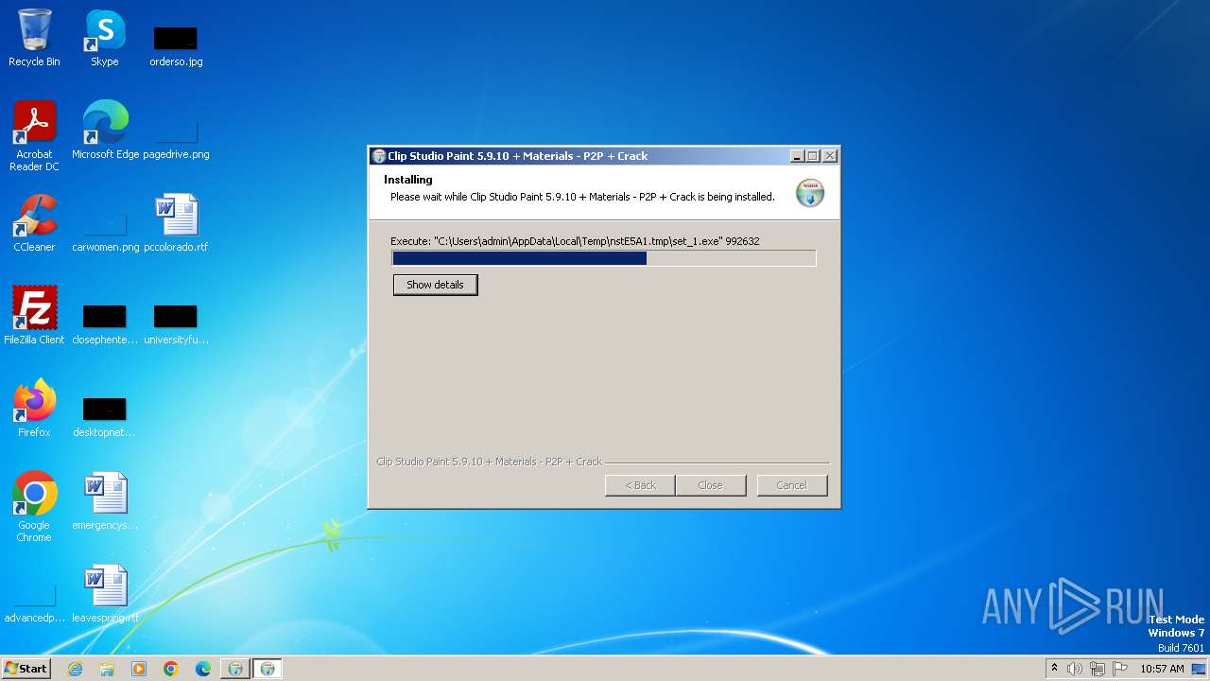The image size is (1210, 681).
Task: Select the universityfu file icon
Action: (x=176, y=323)
